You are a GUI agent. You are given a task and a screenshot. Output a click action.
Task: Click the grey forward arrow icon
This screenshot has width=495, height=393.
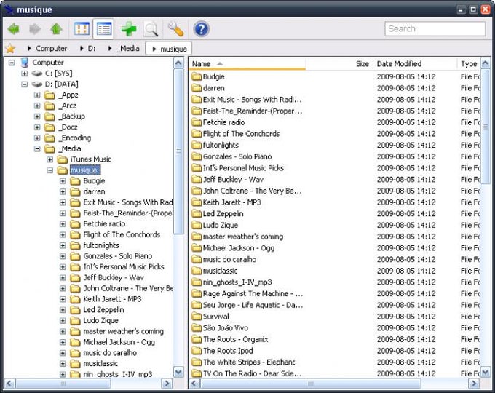click(x=35, y=29)
